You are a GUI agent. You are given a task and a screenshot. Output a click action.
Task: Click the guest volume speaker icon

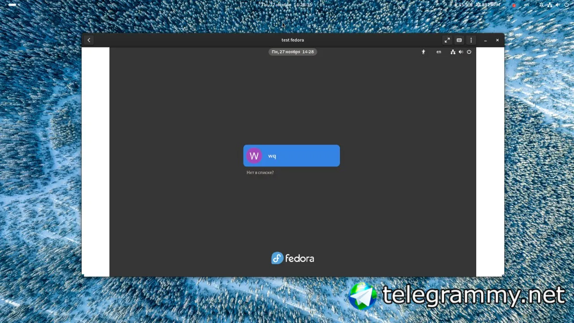click(461, 52)
